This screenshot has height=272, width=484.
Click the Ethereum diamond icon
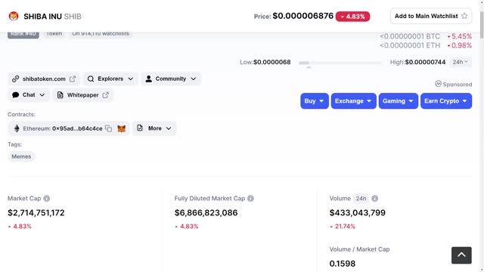(x=17, y=128)
